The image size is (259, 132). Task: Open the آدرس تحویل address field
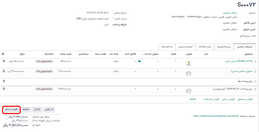coord(230,29)
